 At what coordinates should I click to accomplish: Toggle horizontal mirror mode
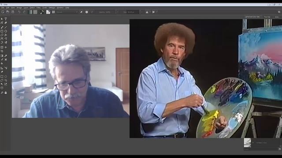coord(147,12)
